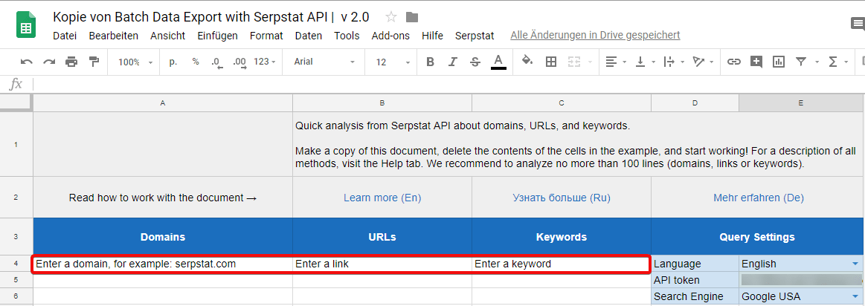Toggle bold formatting
Image resolution: width=865 pixels, height=306 pixels.
pyautogui.click(x=431, y=62)
